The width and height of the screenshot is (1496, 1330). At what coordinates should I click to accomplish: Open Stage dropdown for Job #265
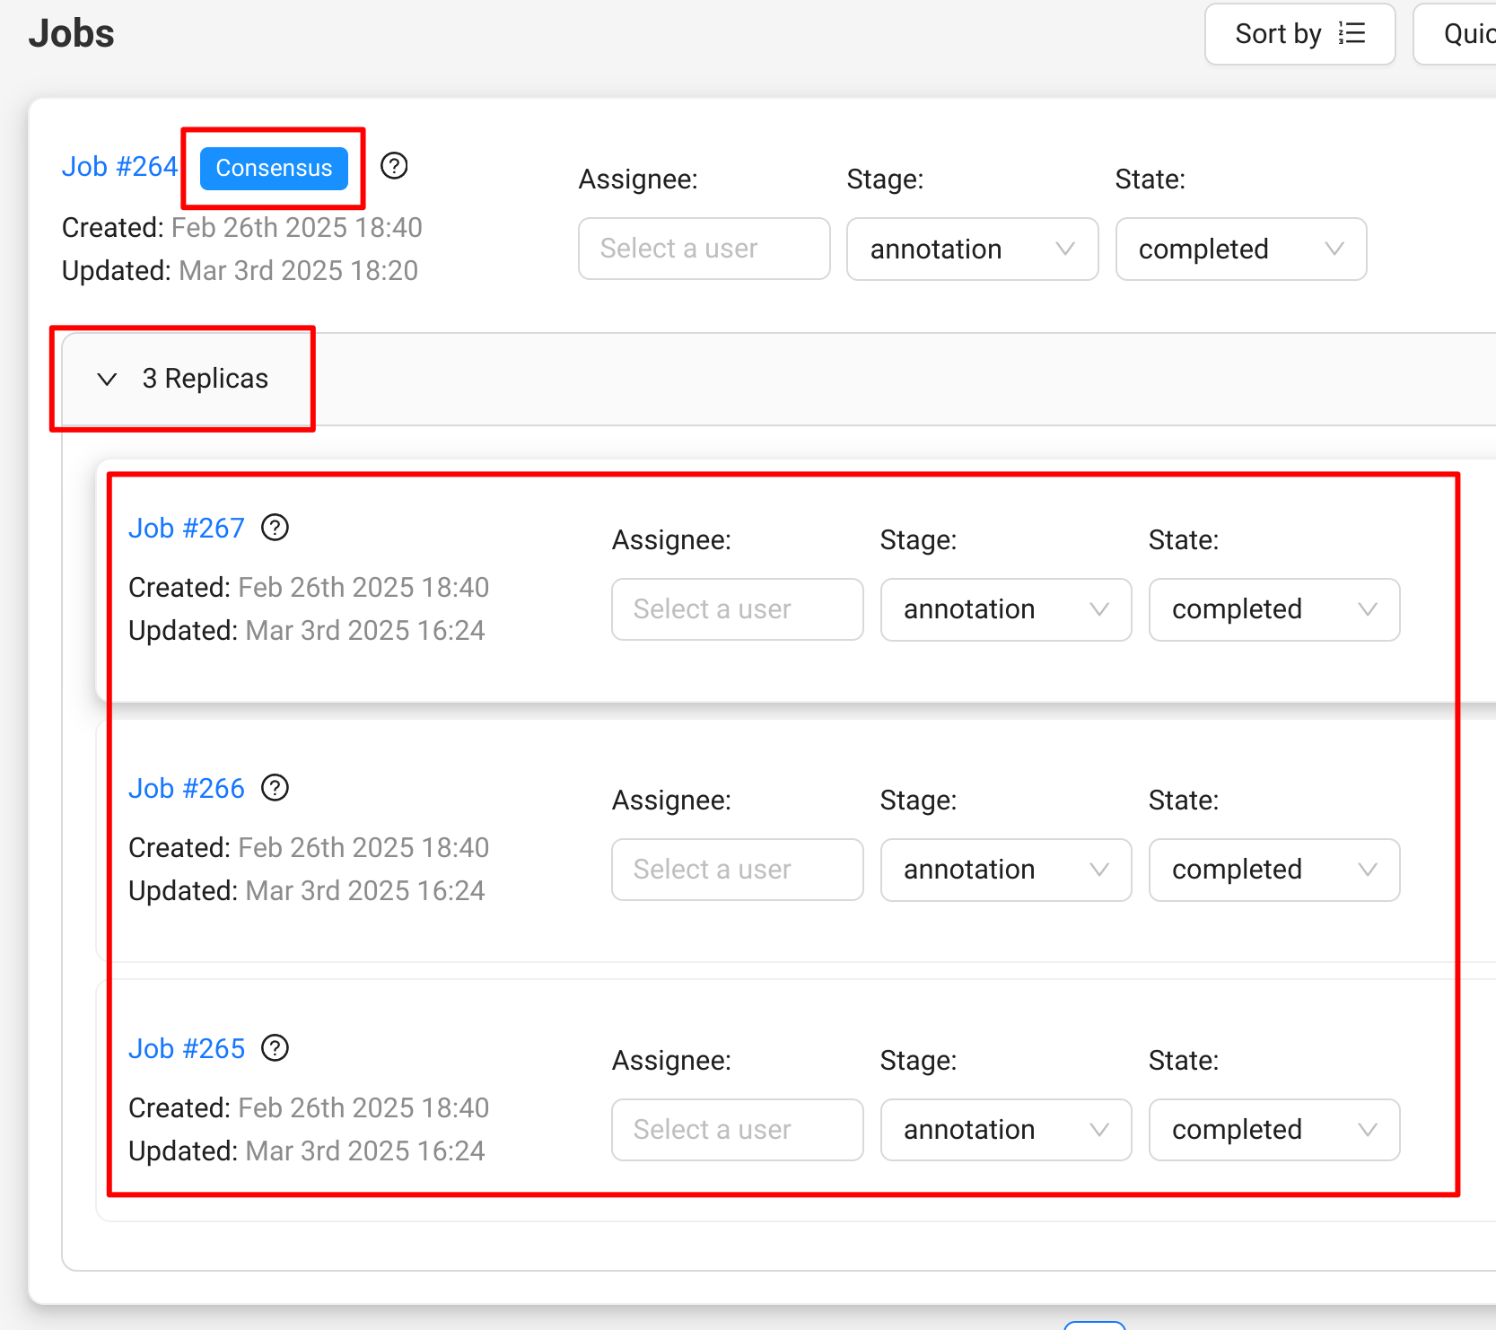tap(1005, 1130)
